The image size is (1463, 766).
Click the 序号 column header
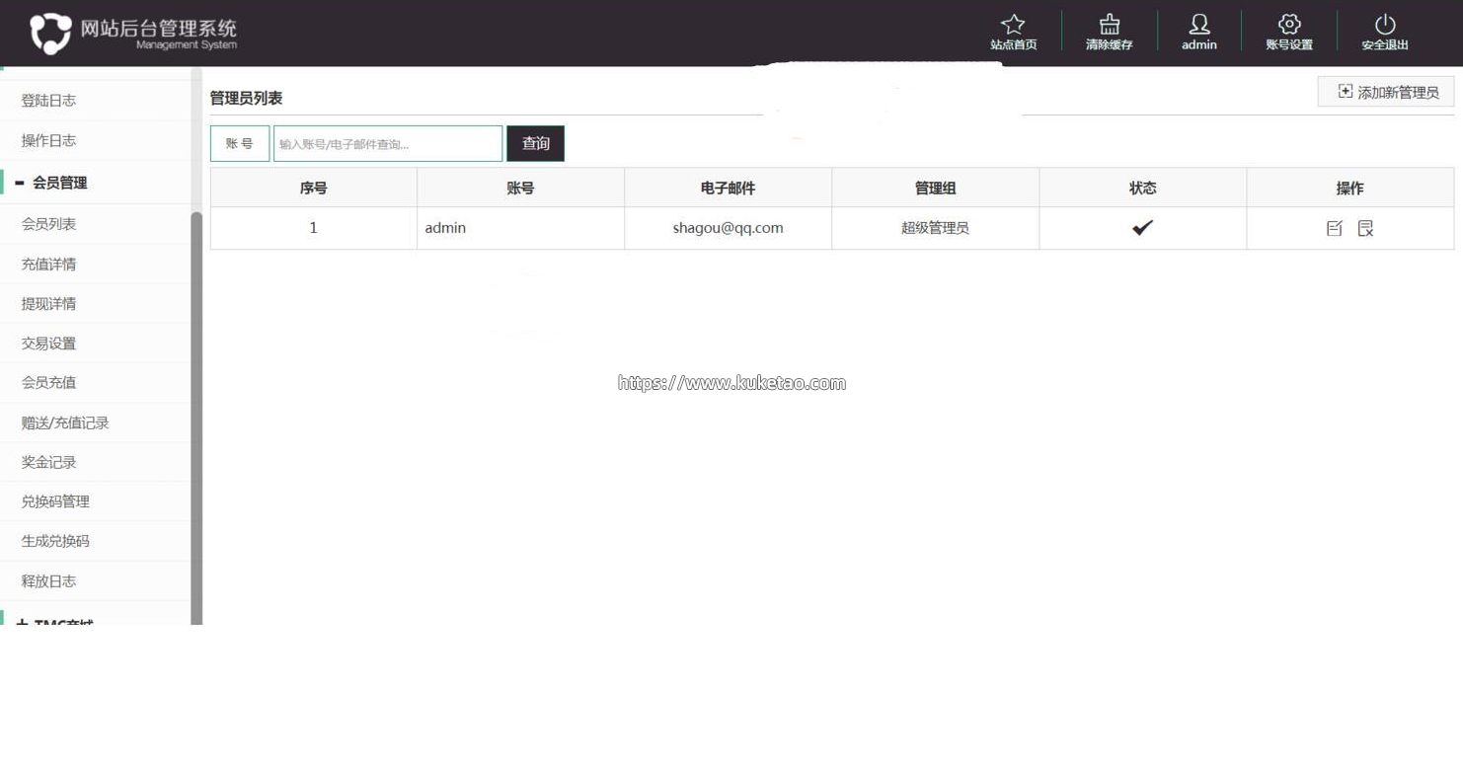click(314, 188)
